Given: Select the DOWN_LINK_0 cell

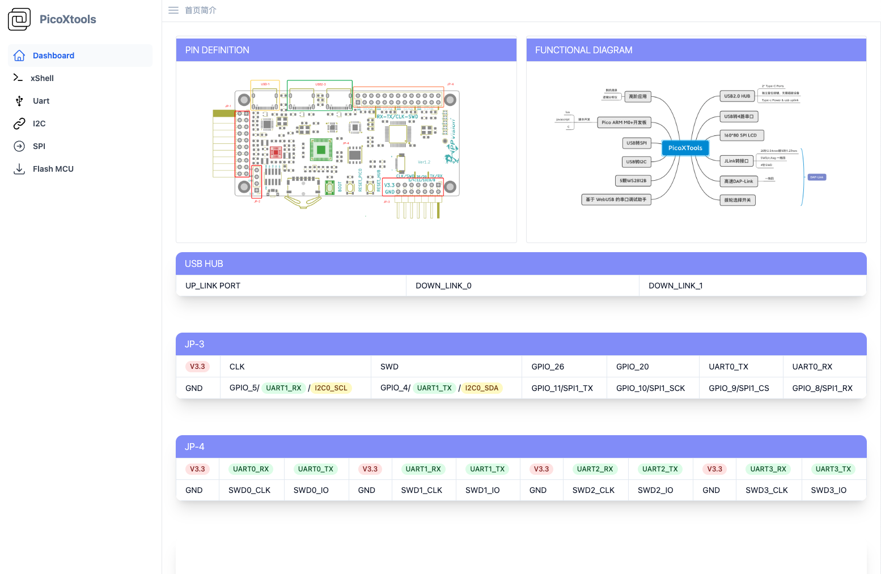Looking at the screenshot, I should point(523,286).
